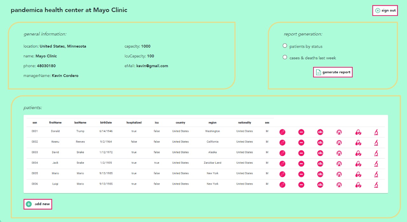Open microscope tests icon for Mario Mario
This screenshot has width=407, height=222.
(x=376, y=174)
